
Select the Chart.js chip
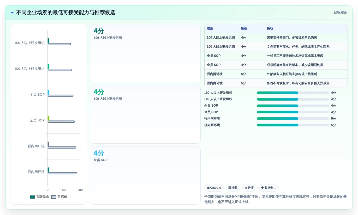[214, 188]
